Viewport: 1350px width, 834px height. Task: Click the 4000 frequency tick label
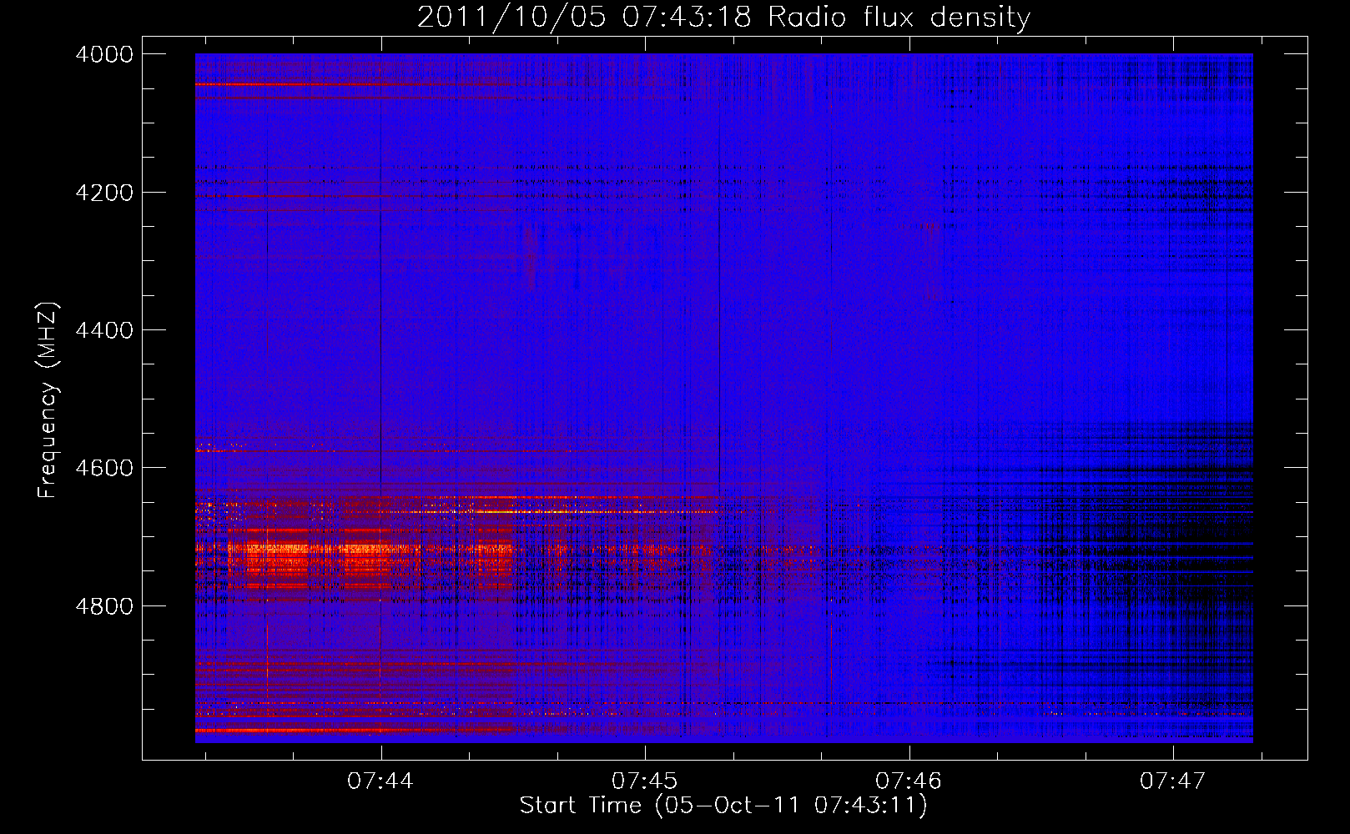pos(104,54)
